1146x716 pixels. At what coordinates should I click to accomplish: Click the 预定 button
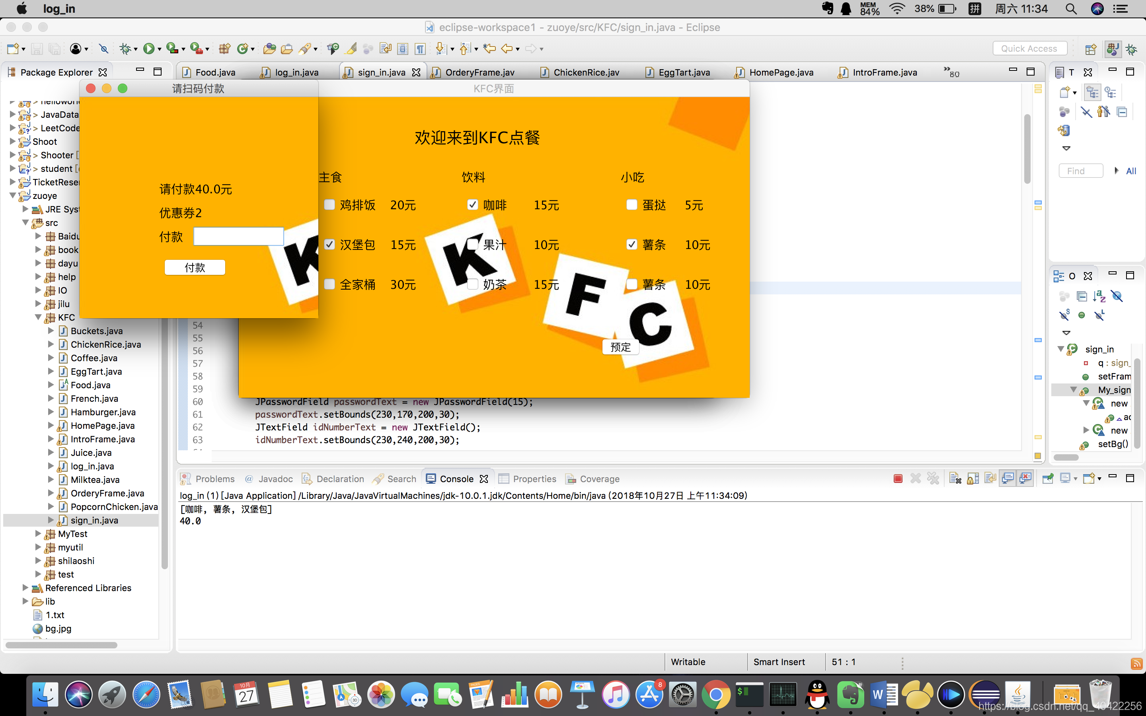point(620,347)
